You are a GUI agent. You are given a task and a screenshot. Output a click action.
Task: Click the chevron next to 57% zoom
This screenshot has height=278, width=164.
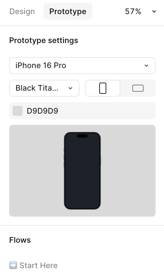(x=154, y=12)
